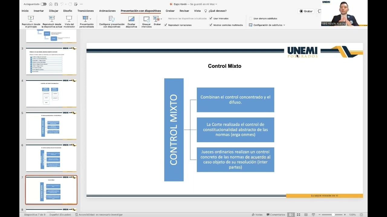Viewport: 387px width, 217px height.
Task: Open the document title dropdown
Action: click(x=216, y=4)
